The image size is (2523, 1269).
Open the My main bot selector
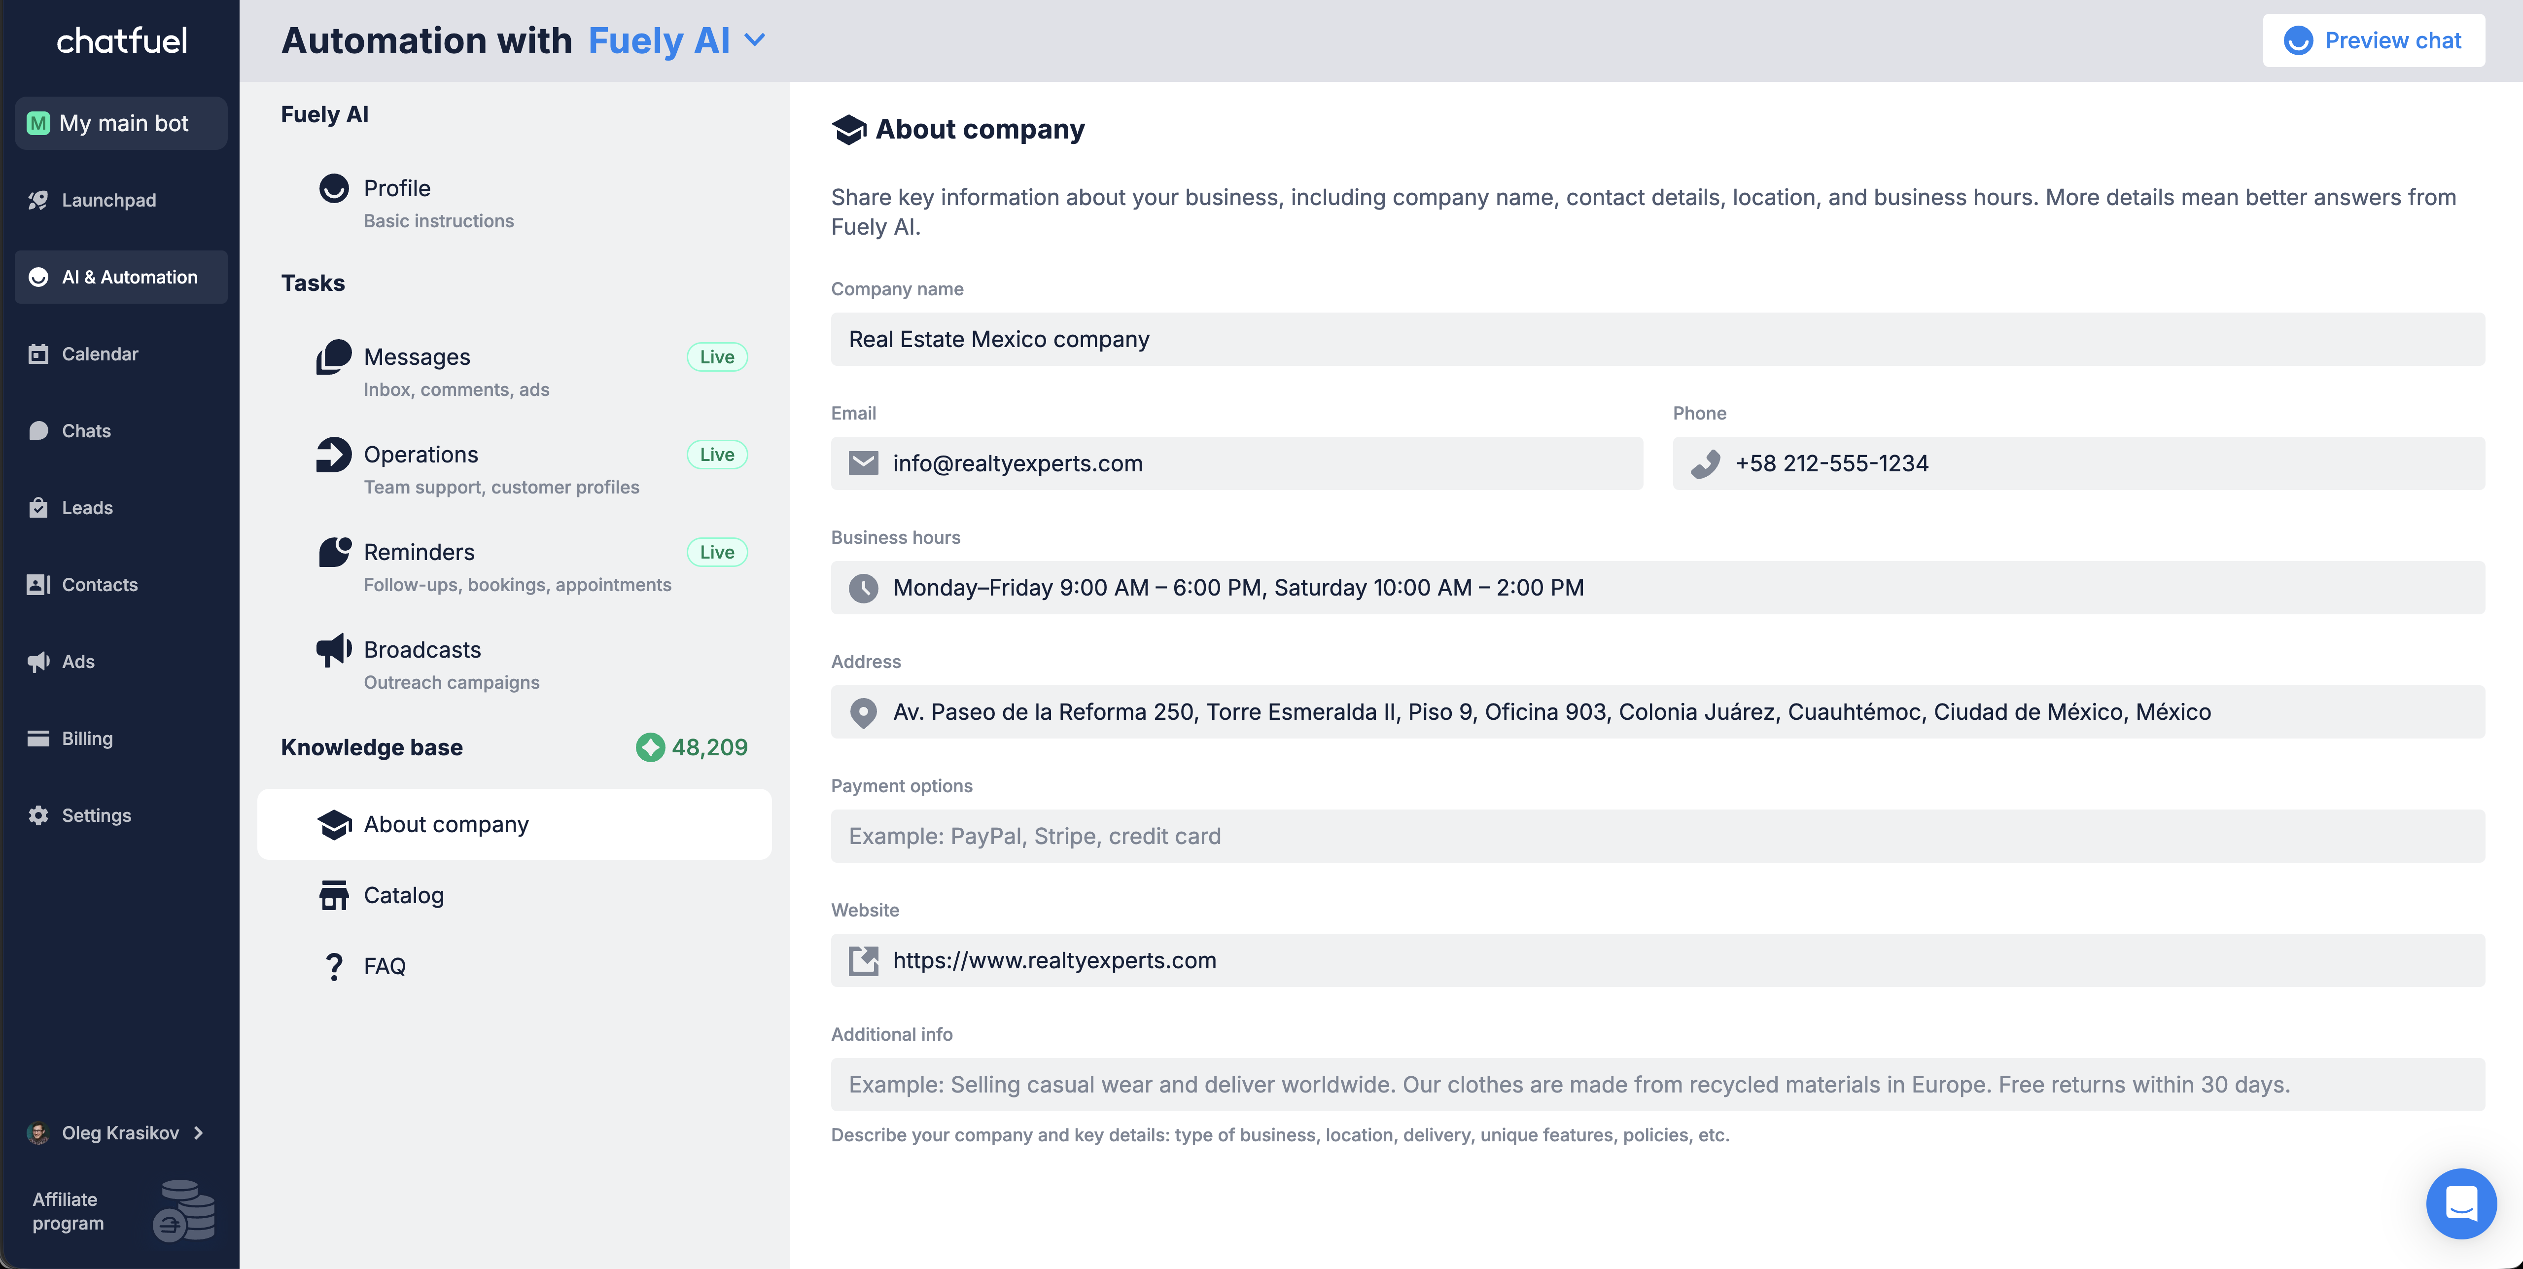coord(120,123)
